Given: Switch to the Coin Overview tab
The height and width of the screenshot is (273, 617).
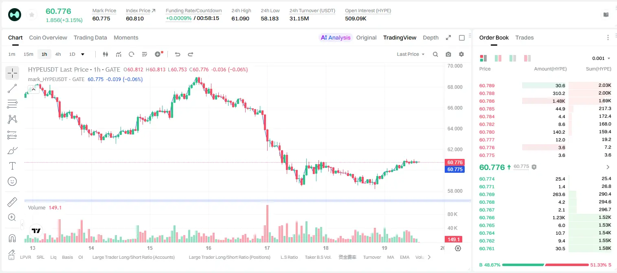Looking at the screenshot, I should tap(48, 37).
